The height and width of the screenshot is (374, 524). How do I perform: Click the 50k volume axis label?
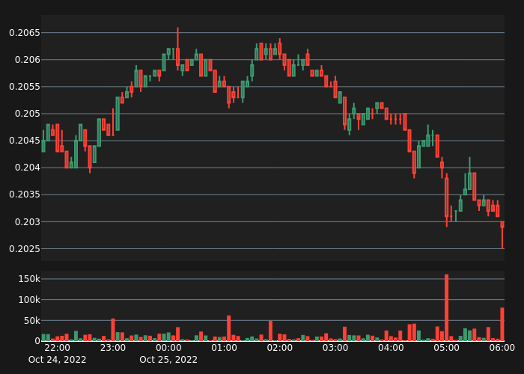pos(31,321)
